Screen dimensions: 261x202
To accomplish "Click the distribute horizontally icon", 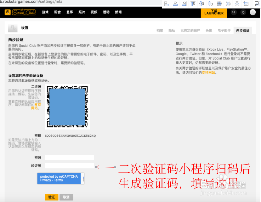I will click(228, 4).
